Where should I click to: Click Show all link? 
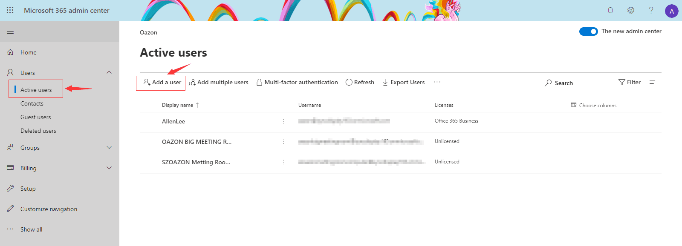pos(32,229)
